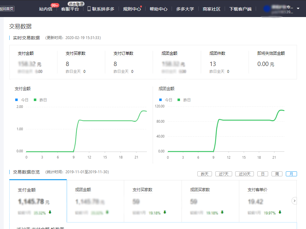This screenshot has height=229, width=306.
Task: Toggle the 今日 series in the 成团金额 chart legend
Action: [x=166, y=100]
